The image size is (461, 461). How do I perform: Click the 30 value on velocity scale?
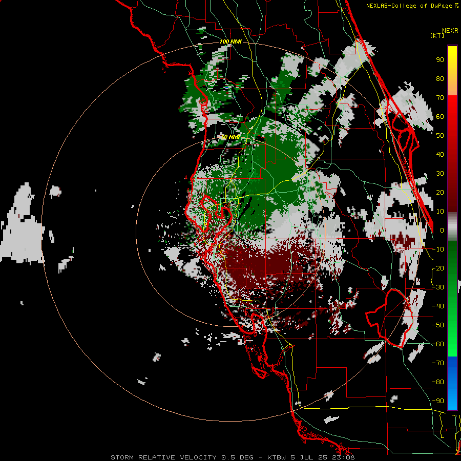point(440,174)
